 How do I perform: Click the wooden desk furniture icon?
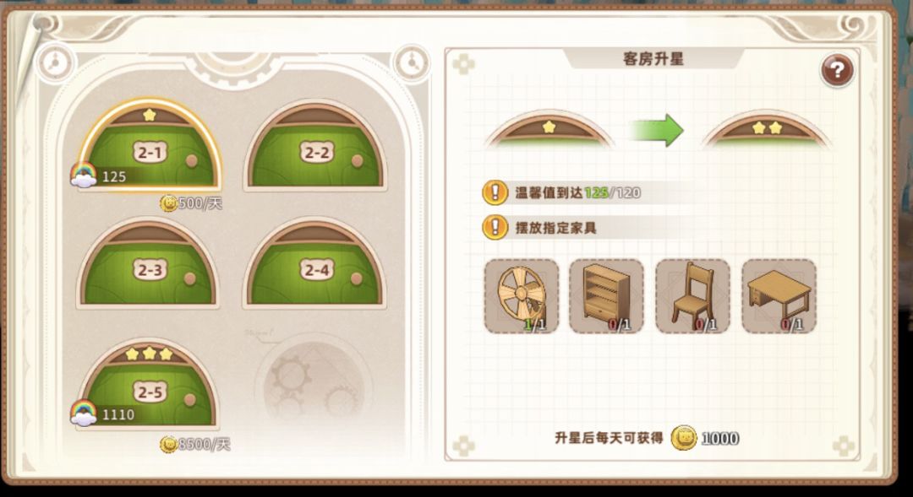(x=779, y=296)
